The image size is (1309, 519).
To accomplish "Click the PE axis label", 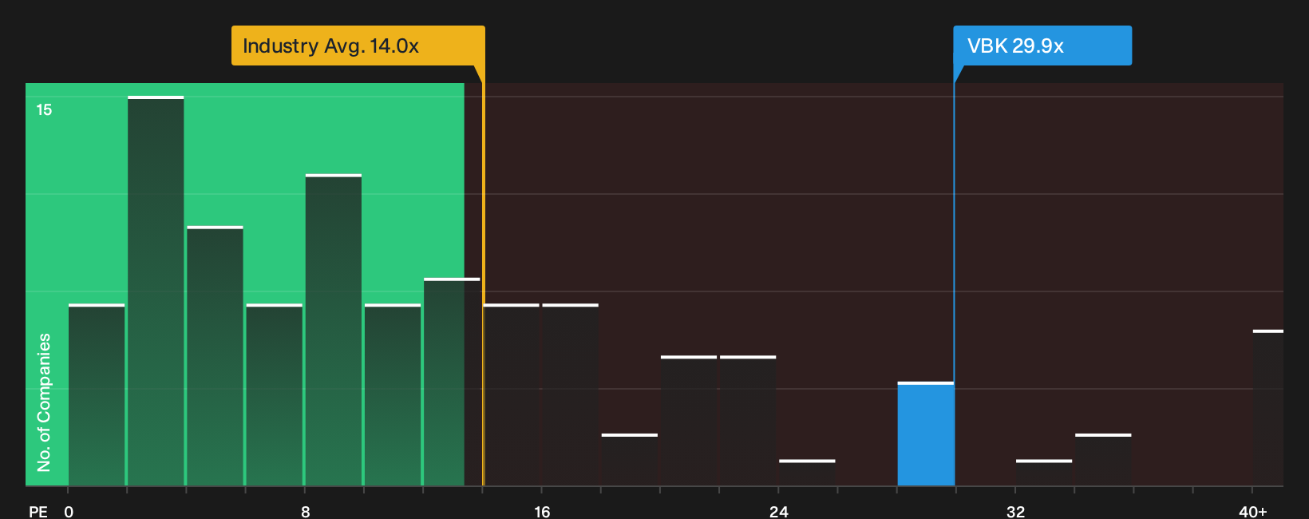I will pyautogui.click(x=38, y=512).
